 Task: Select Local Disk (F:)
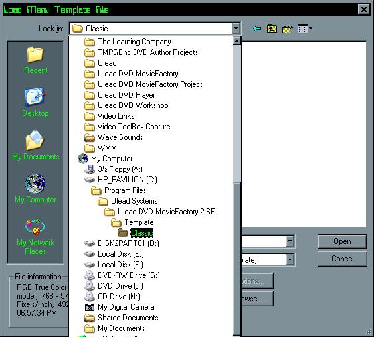tap(114, 265)
